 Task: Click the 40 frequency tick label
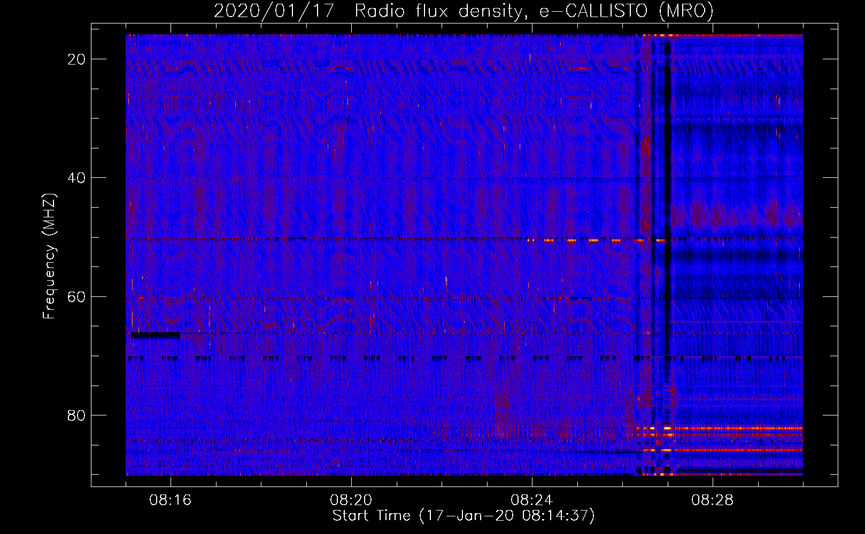click(76, 178)
